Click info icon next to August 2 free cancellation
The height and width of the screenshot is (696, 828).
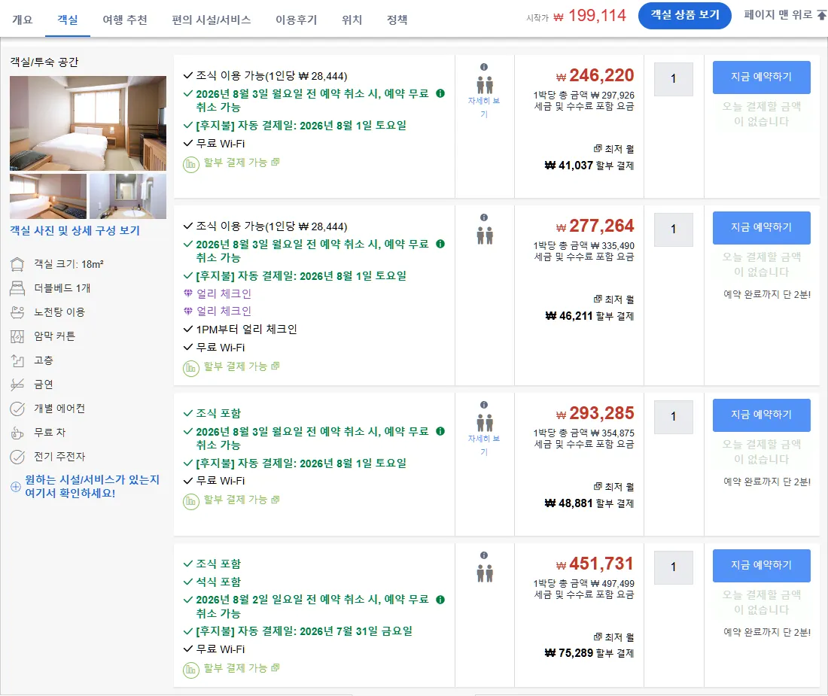440,600
